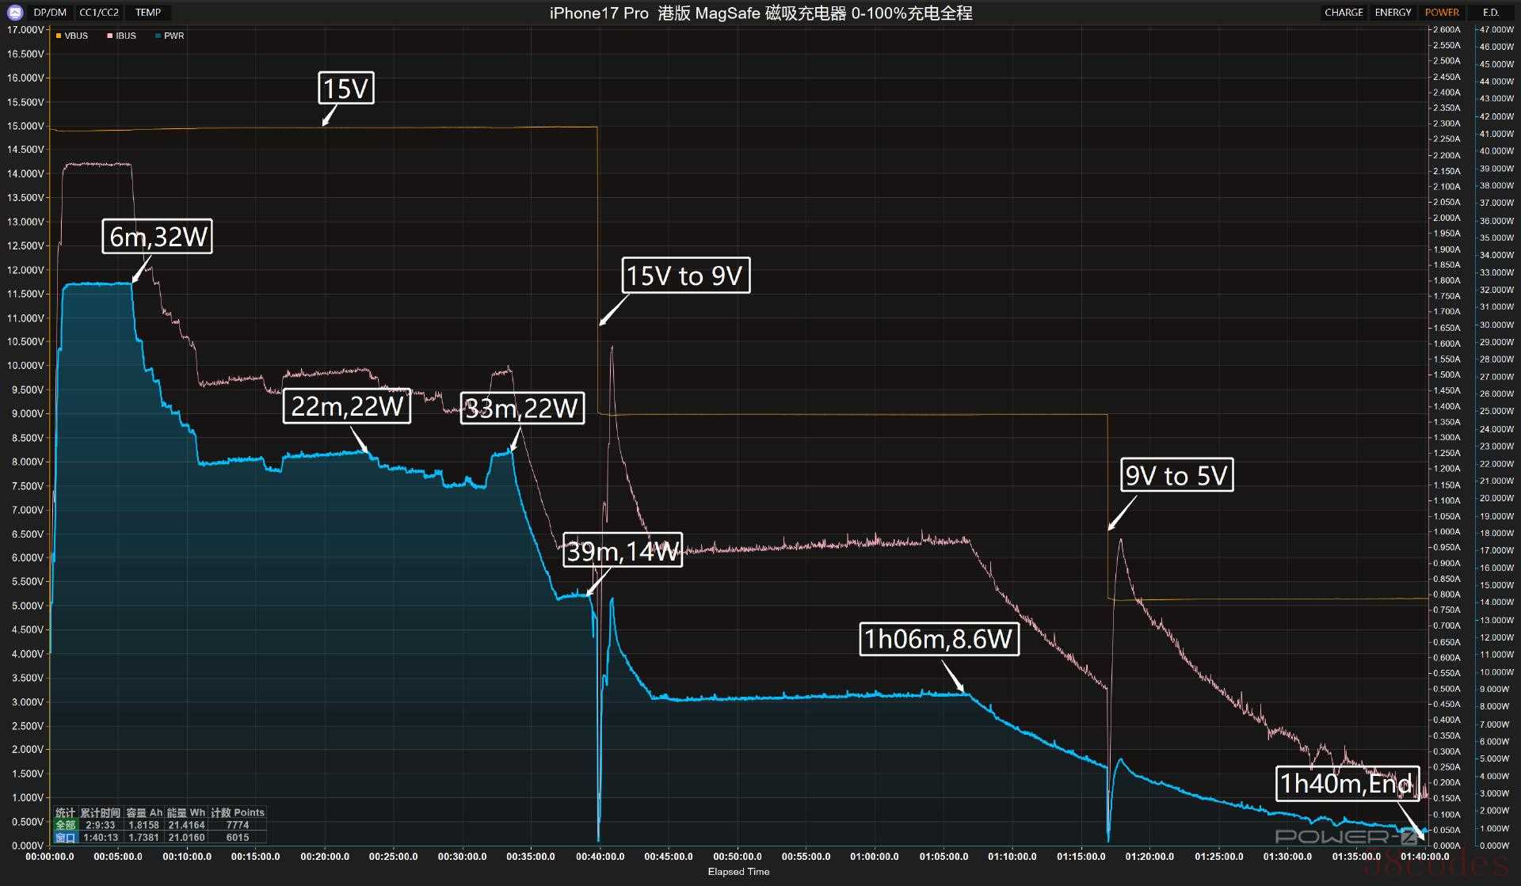Click the blue 窗口 statistics row label
The image size is (1521, 886).
click(x=65, y=837)
